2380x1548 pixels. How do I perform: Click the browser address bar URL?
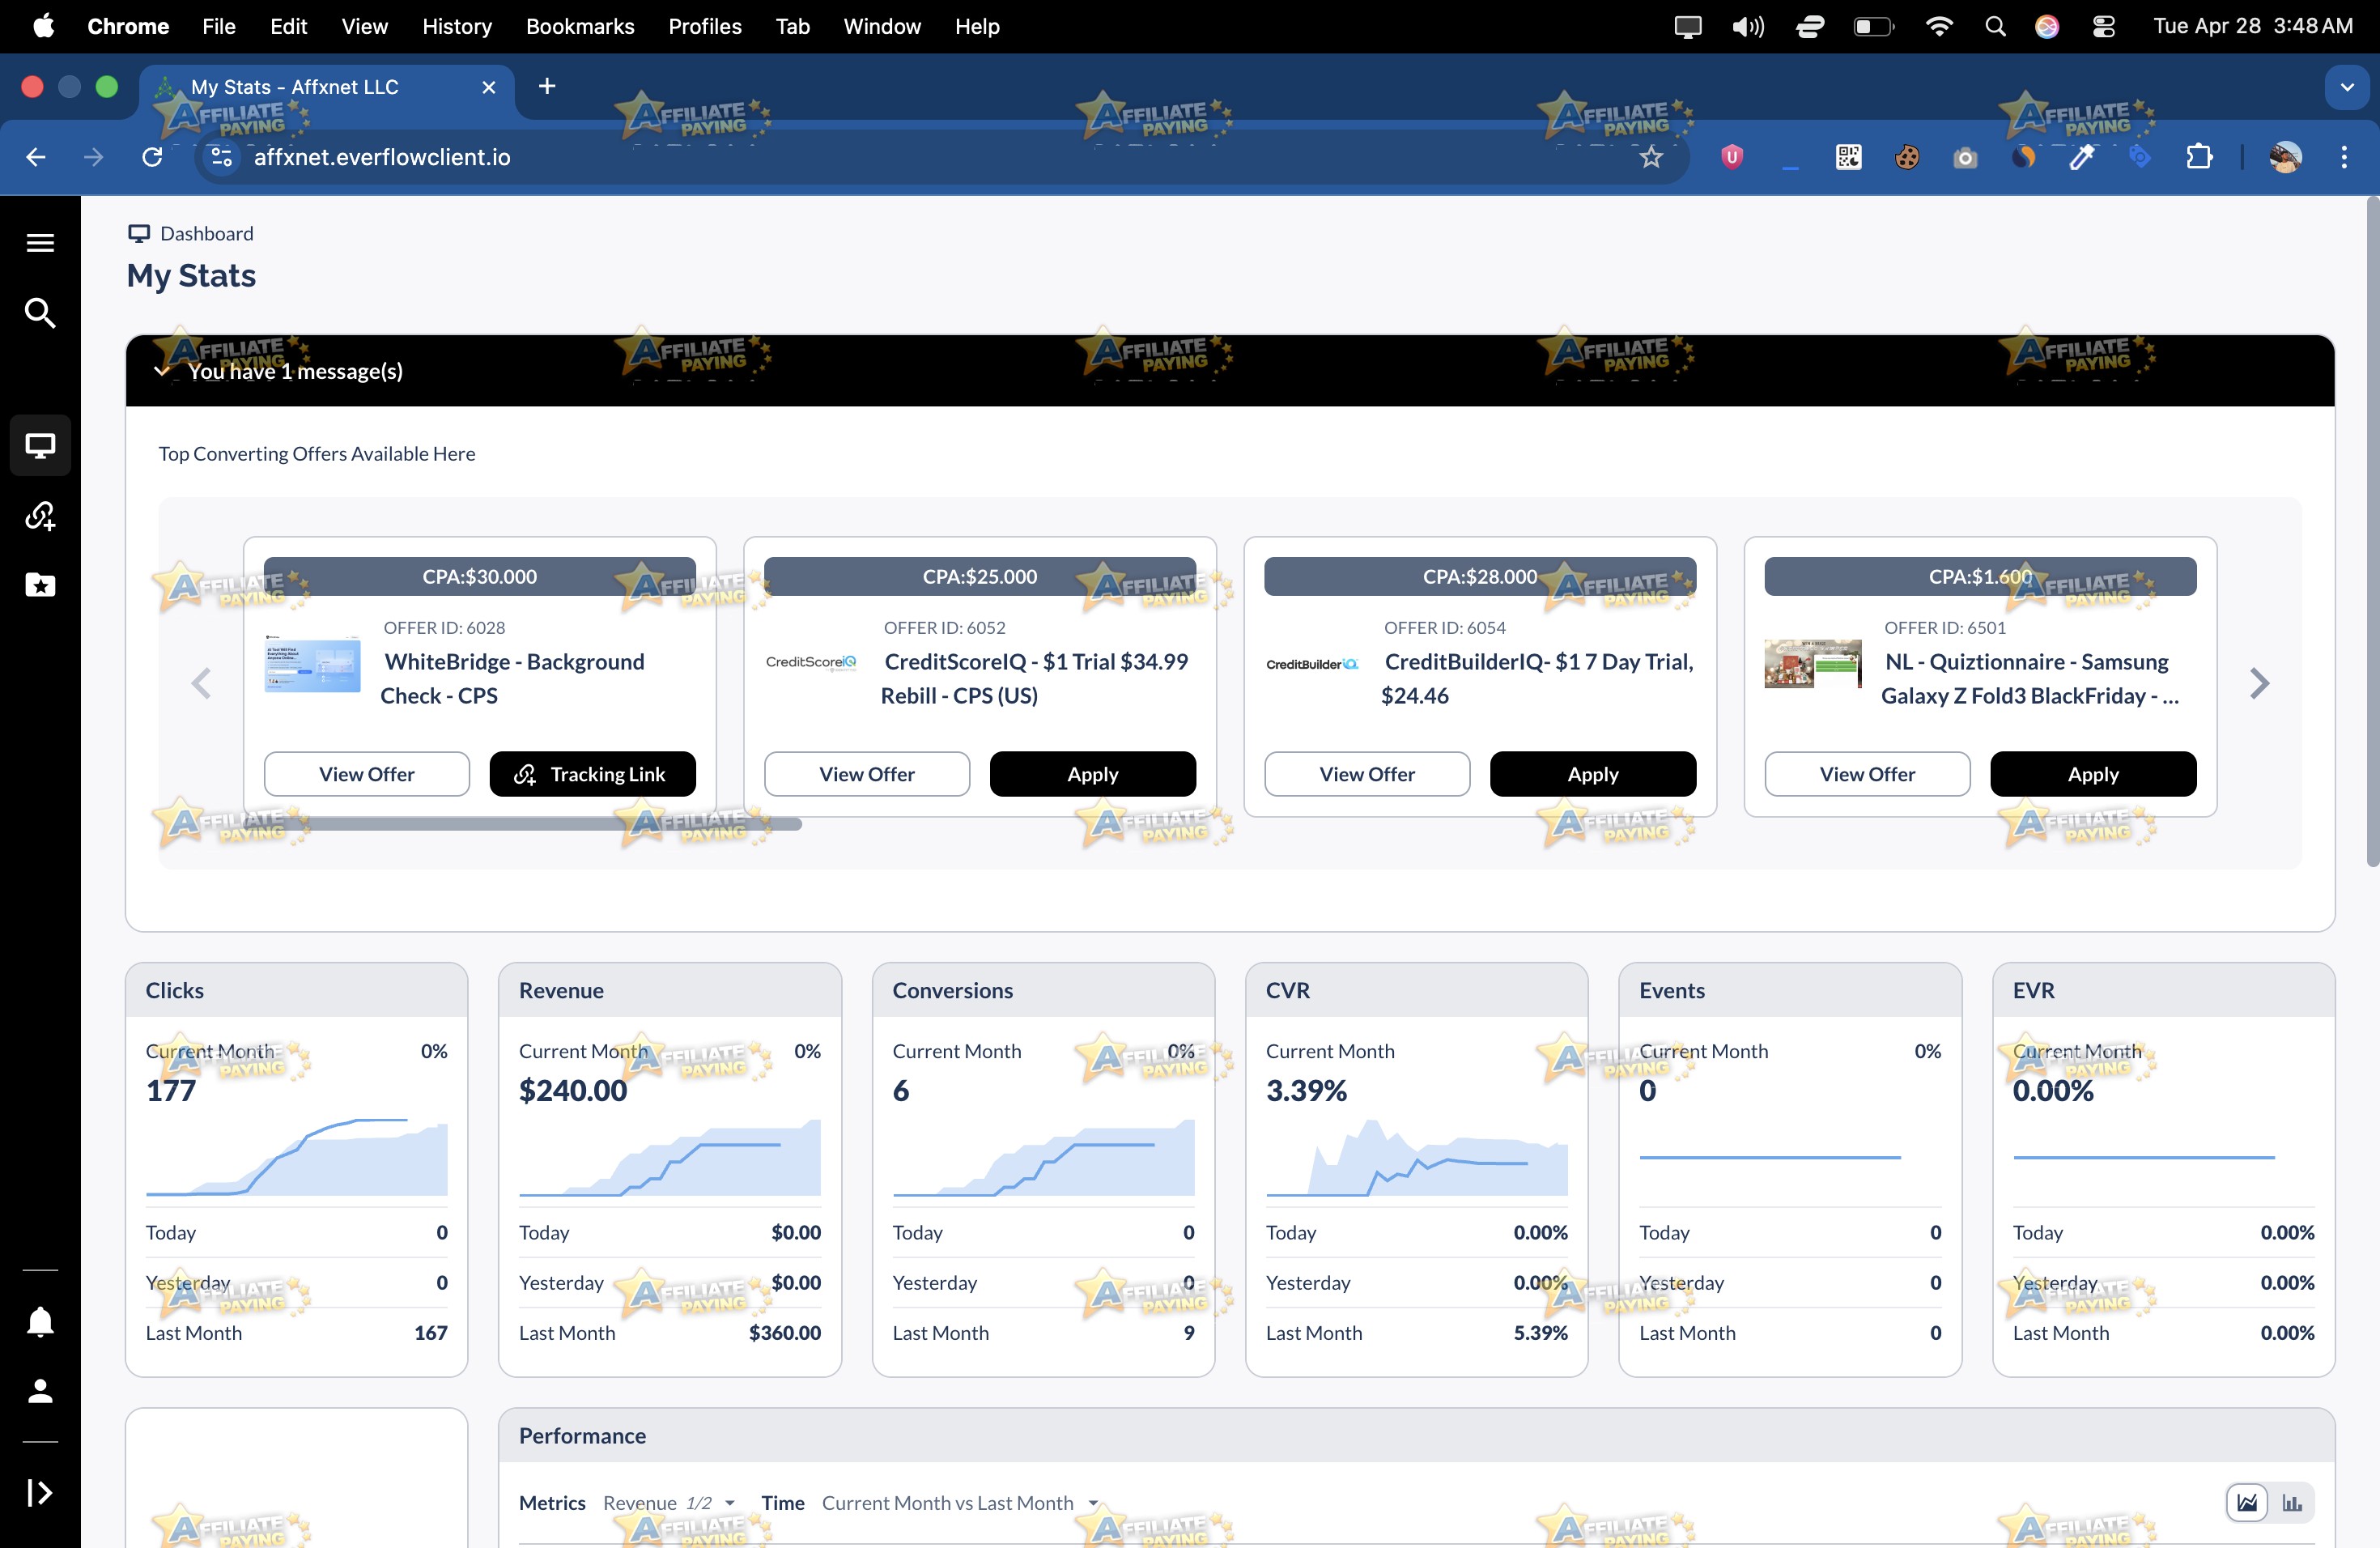[x=382, y=157]
